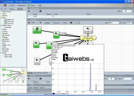The image size is (134, 96).
Task: Open Mib Nodes in sidebar tree
Action: point(6,49)
